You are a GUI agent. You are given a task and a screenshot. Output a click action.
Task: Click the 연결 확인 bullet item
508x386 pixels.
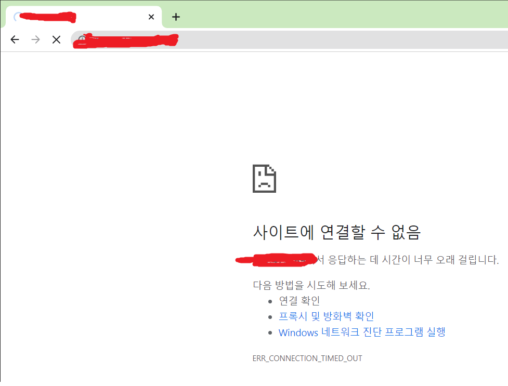pyautogui.click(x=299, y=300)
